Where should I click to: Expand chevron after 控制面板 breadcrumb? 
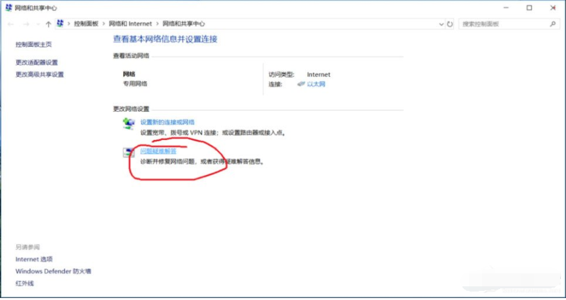point(104,24)
